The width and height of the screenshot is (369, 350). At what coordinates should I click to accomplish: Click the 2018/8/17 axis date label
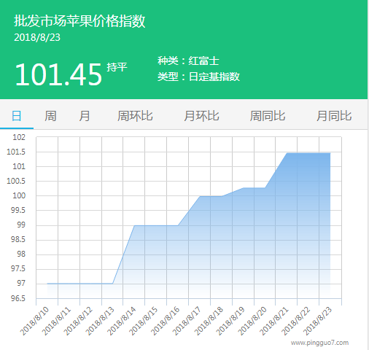pyautogui.click(x=187, y=321)
